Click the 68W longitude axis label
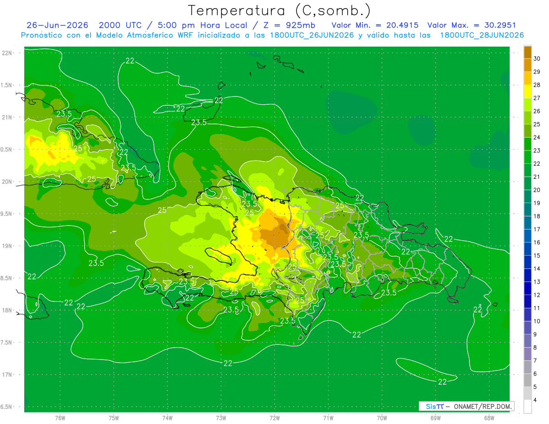This screenshot has height=424, width=549. point(489,418)
